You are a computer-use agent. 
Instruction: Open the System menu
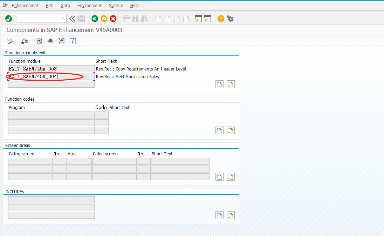[116, 5]
